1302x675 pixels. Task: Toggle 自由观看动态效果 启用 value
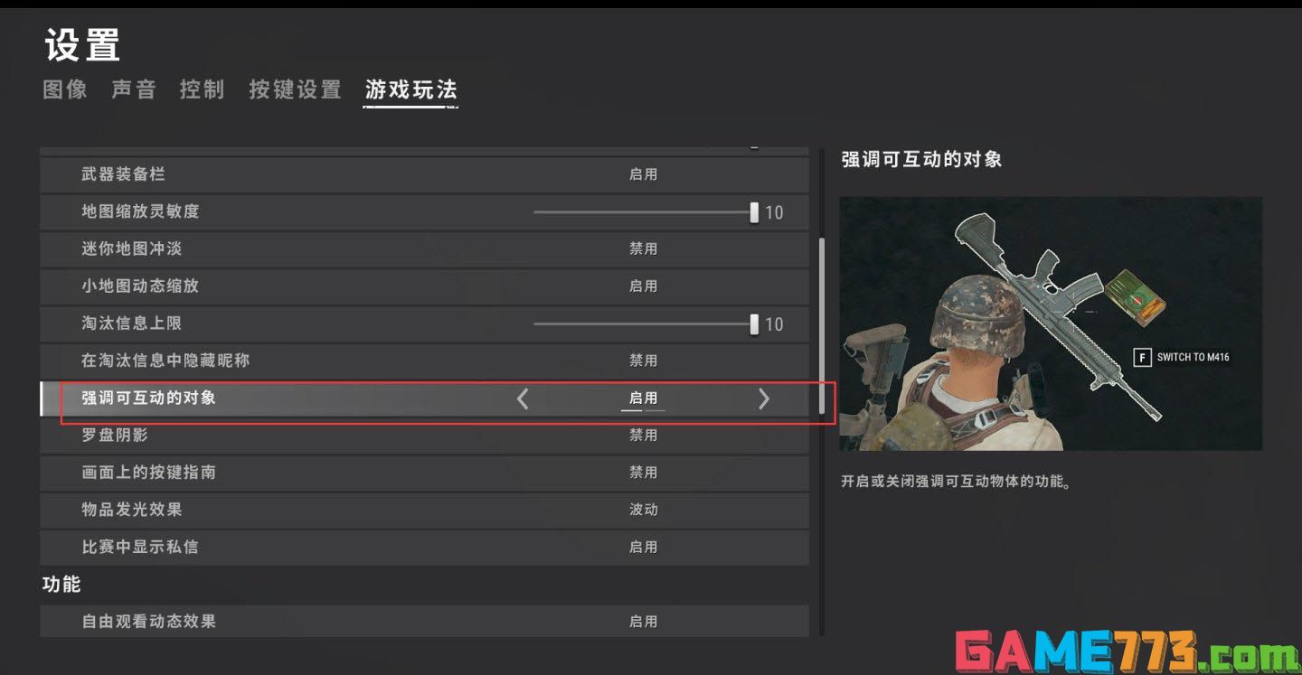point(643,622)
